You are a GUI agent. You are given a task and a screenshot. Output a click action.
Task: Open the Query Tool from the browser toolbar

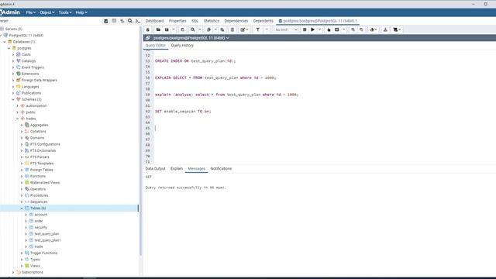106,21
